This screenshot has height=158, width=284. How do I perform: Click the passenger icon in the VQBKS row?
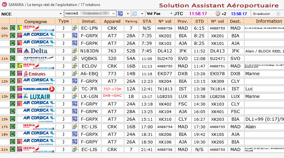click(74, 58)
